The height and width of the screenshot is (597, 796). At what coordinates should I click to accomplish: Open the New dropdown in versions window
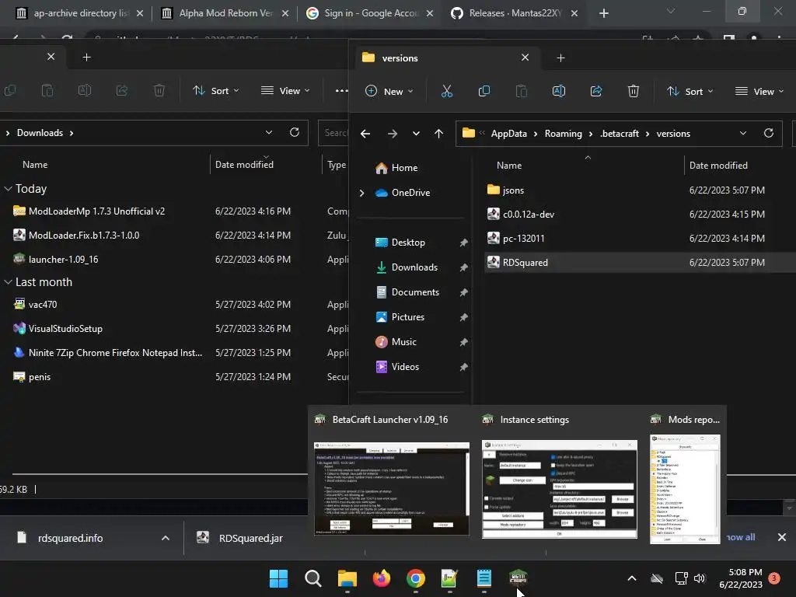pyautogui.click(x=389, y=92)
